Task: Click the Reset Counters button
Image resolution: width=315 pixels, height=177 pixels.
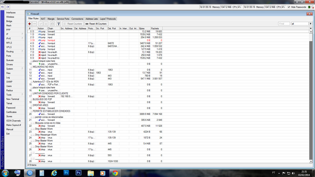Action: tap(73, 24)
